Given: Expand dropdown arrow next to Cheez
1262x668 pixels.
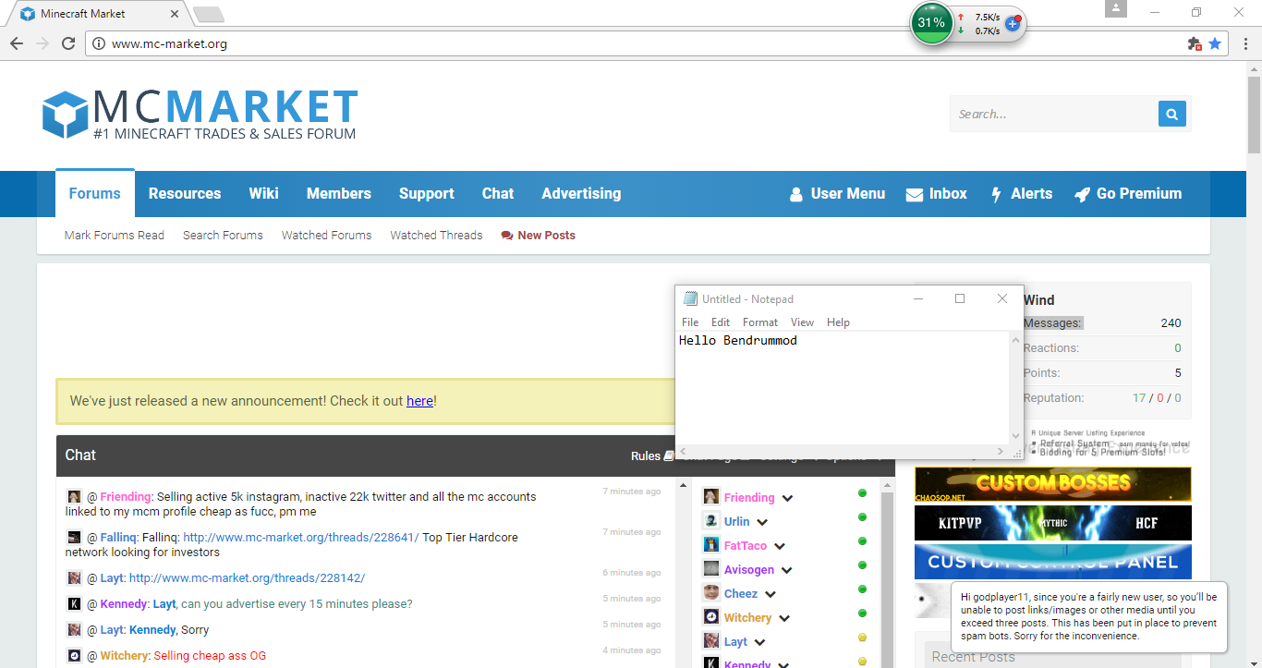Looking at the screenshot, I should (771, 594).
